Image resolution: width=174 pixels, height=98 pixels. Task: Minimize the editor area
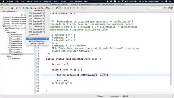pyautogui.click(x=169, y=11)
